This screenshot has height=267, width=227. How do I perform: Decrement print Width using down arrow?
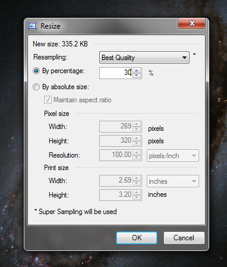click(137, 183)
